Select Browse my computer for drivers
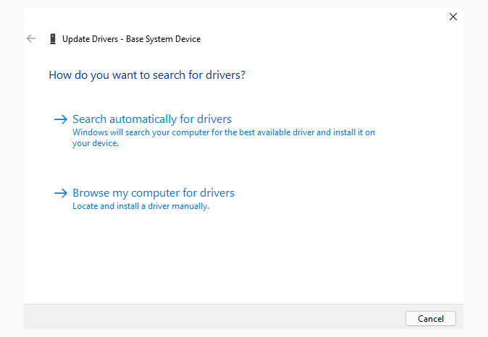 click(x=153, y=193)
